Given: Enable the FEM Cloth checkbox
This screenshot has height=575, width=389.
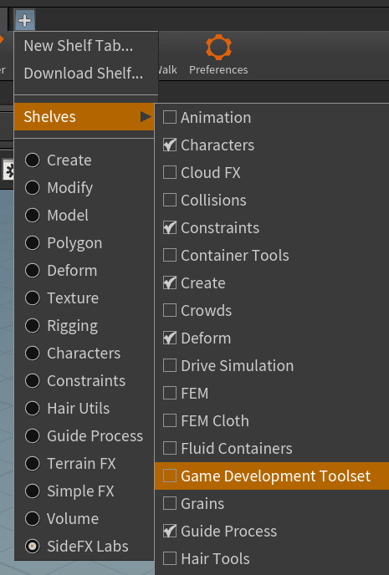Looking at the screenshot, I should [x=170, y=420].
